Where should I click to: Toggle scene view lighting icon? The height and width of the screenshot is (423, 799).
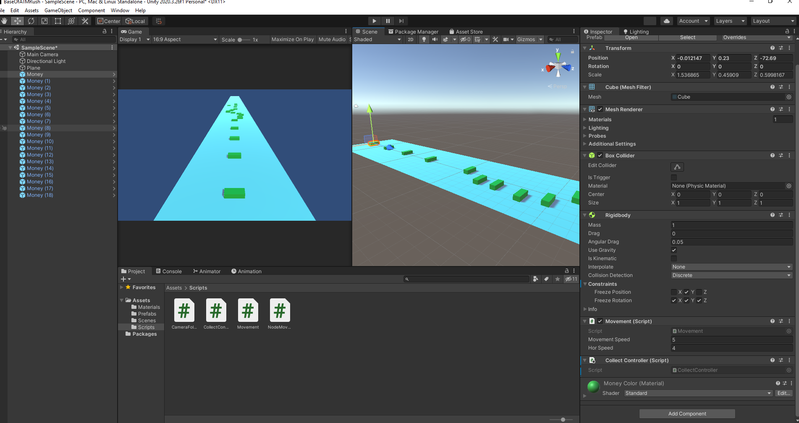[424, 39]
